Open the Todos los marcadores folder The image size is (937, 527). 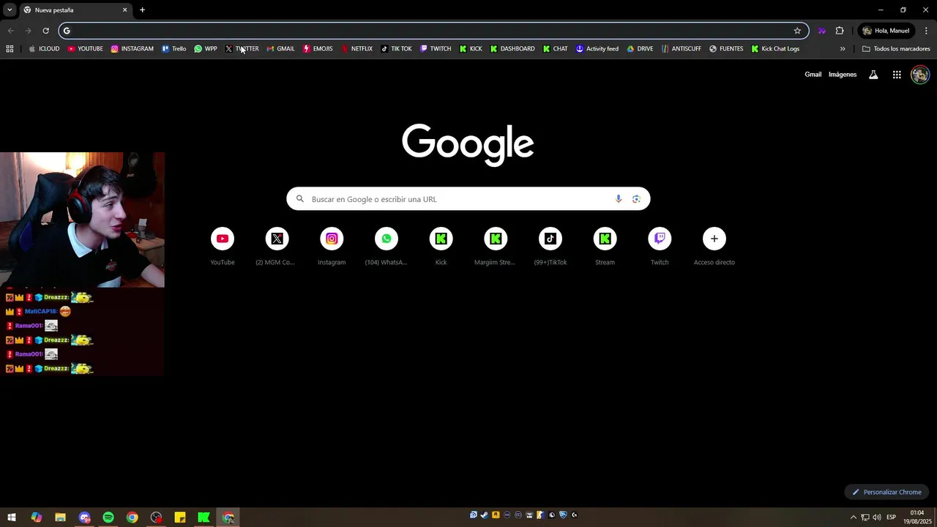tap(896, 49)
